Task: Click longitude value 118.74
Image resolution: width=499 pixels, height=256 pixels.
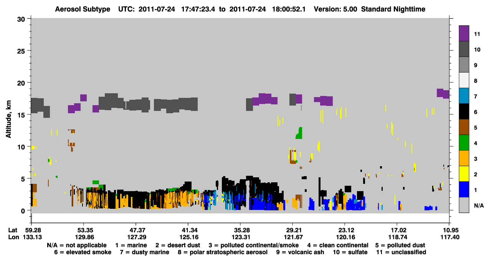Action: point(397,237)
